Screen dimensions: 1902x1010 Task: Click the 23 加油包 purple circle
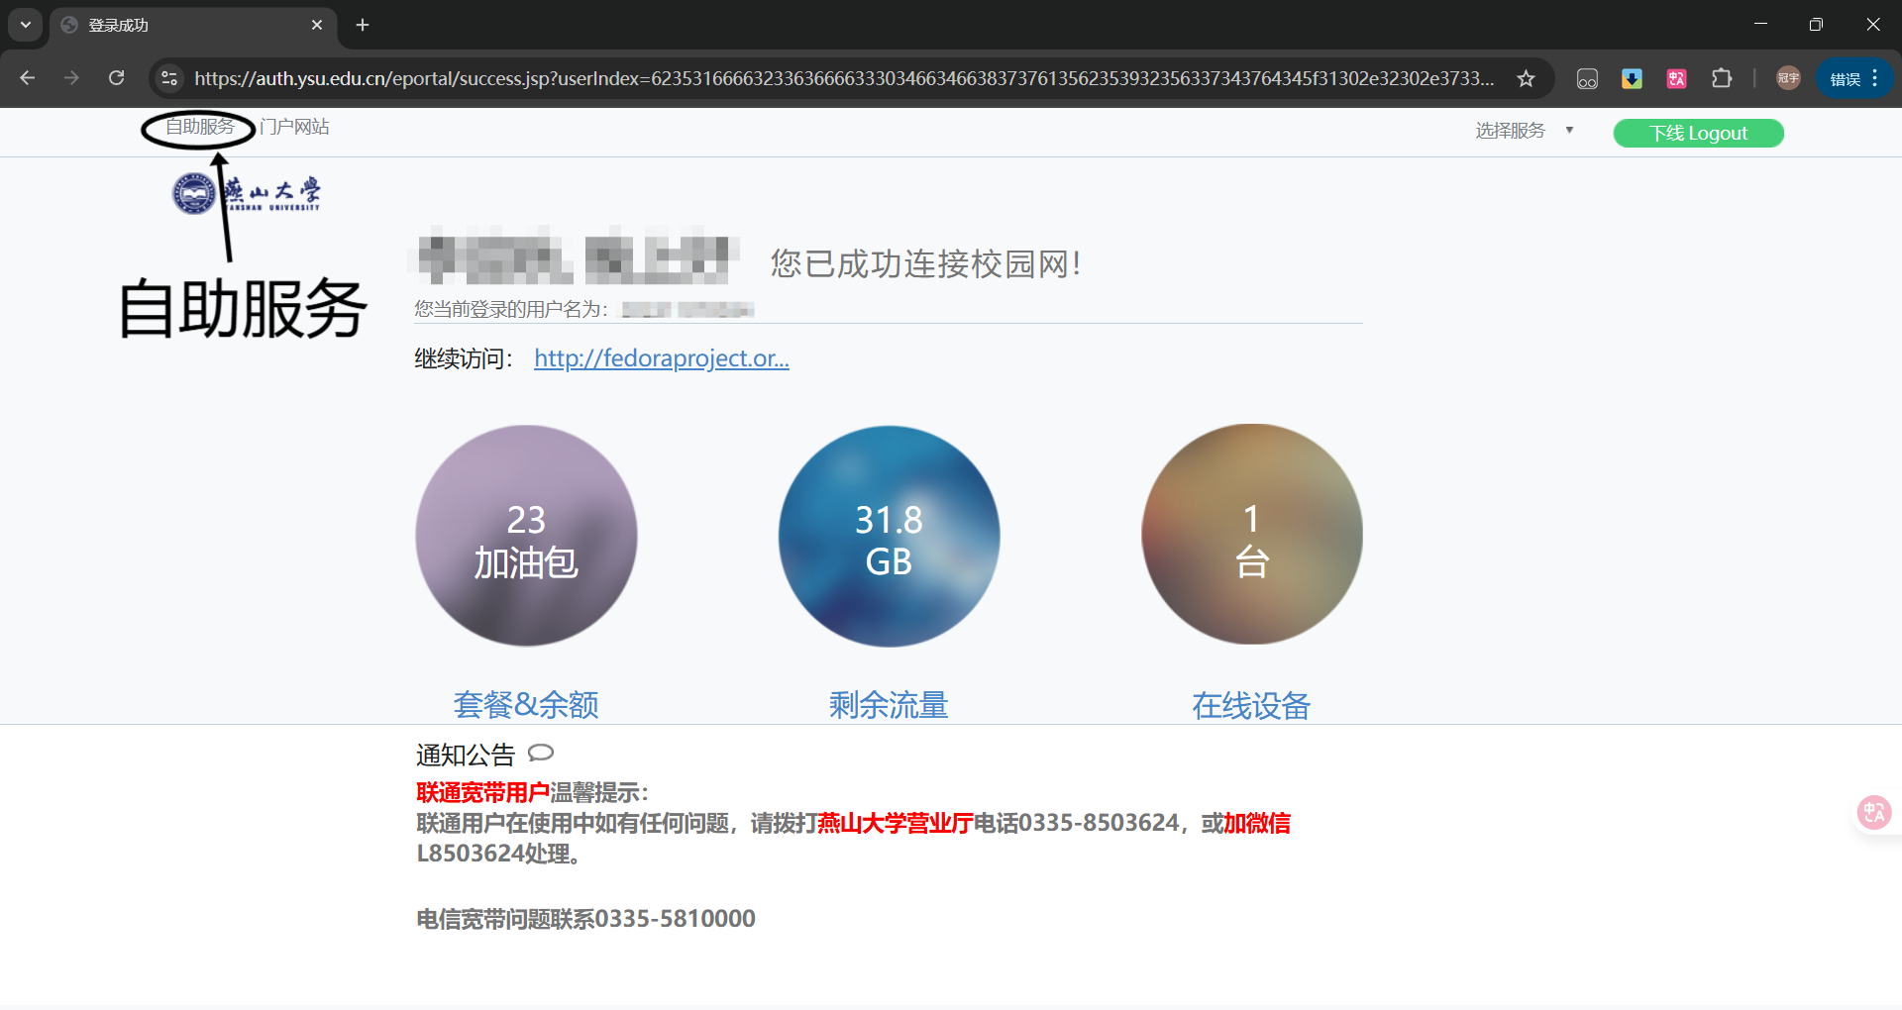[526, 536]
